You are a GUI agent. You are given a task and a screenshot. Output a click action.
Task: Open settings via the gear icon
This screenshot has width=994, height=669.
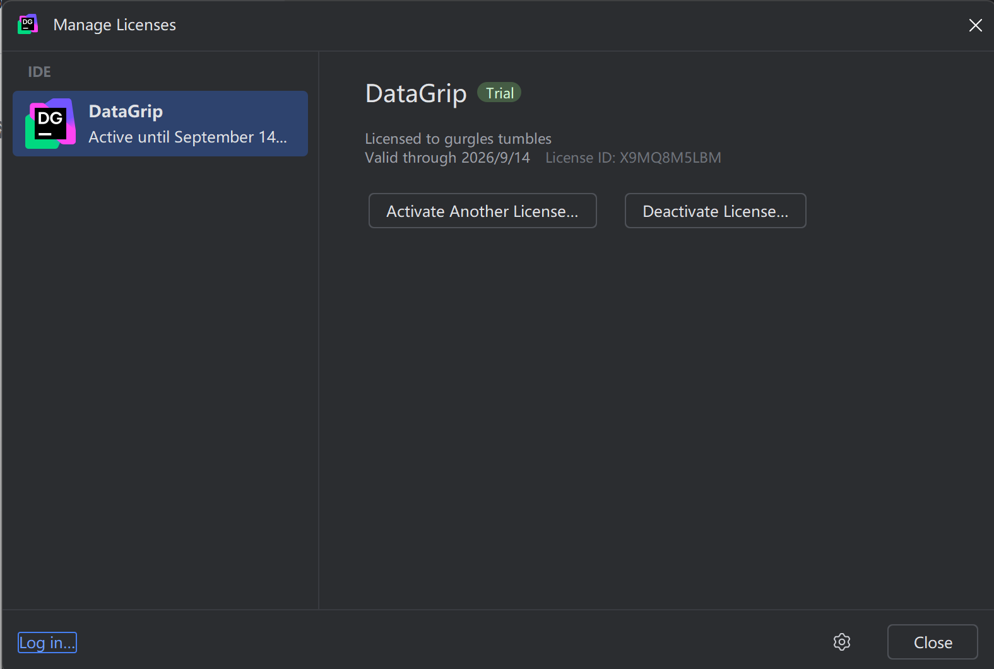pyautogui.click(x=842, y=642)
